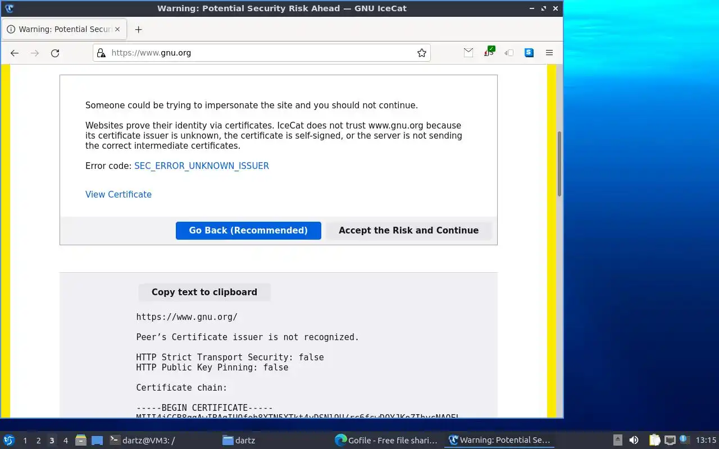
Task: Click Copy text to clipboard button
Action: (204, 292)
